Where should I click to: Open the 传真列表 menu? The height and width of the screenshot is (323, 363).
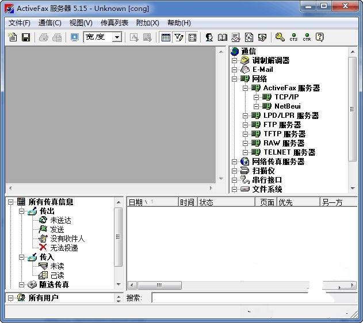114,23
